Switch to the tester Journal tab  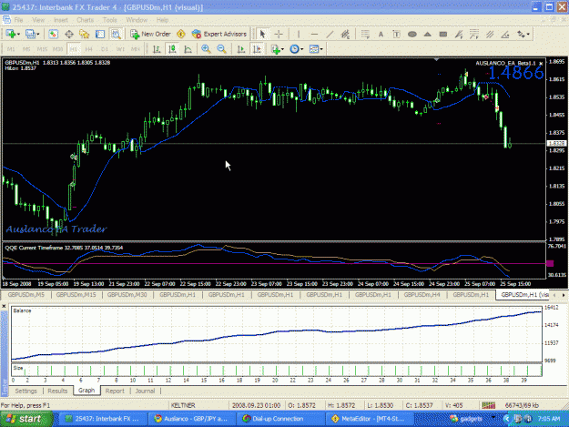145,391
